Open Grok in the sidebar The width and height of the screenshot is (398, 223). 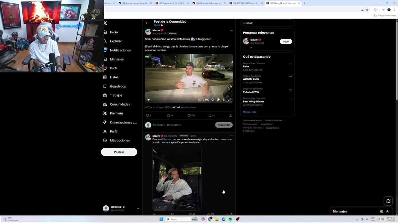(x=110, y=68)
